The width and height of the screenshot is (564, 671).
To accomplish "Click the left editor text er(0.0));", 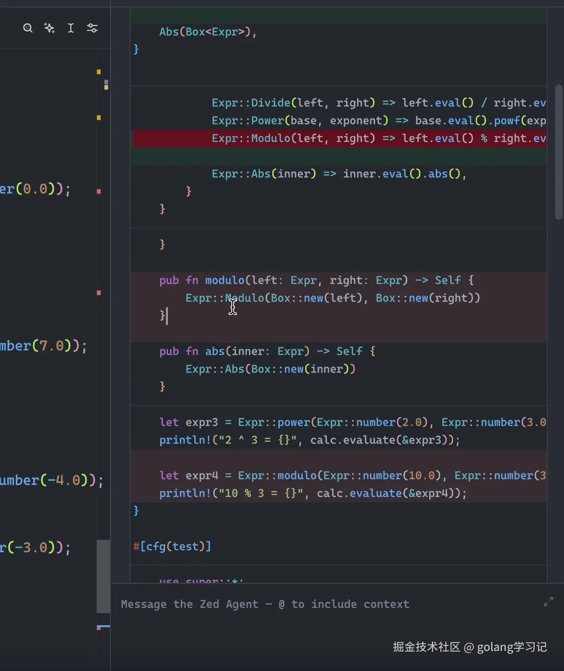I will [x=35, y=189].
